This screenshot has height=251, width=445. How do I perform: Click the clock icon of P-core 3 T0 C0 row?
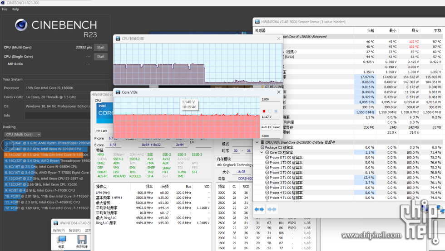coord(267,183)
